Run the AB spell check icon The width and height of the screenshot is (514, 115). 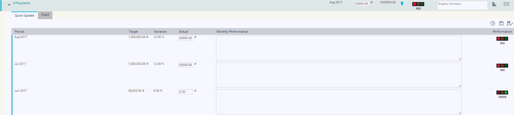(510, 23)
